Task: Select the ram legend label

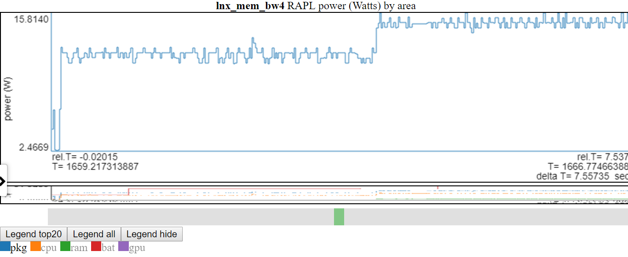Action: tap(79, 248)
